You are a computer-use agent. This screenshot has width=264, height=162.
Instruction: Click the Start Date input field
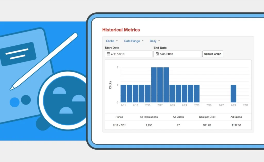(x=129, y=54)
